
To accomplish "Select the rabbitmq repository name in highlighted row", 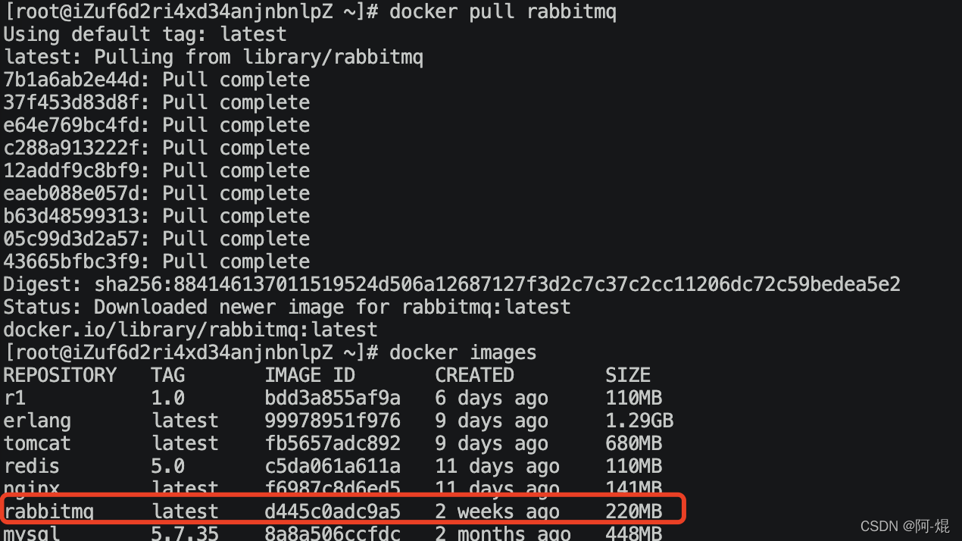I will tap(48, 511).
